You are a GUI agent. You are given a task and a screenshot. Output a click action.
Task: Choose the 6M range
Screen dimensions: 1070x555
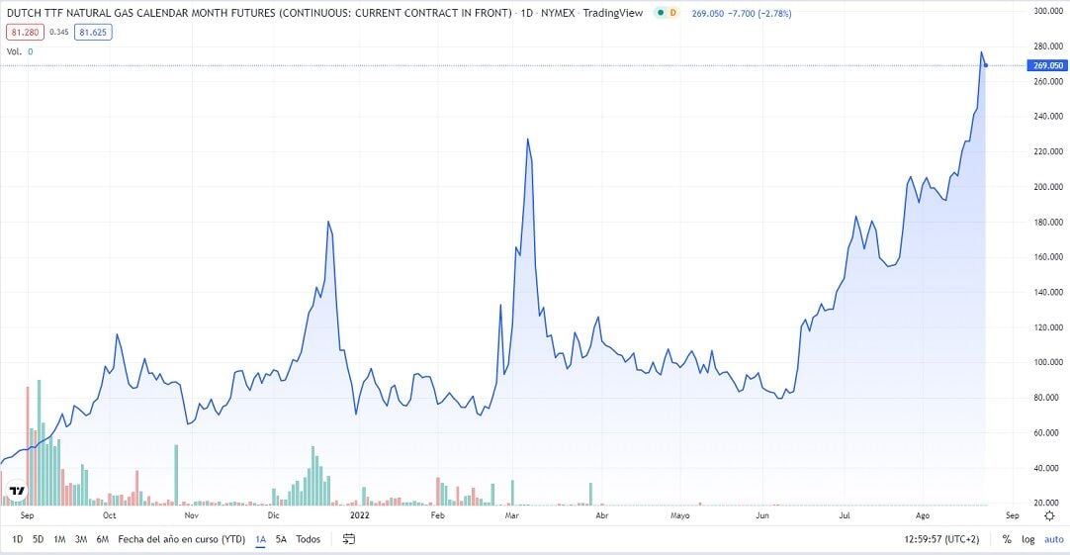103,539
